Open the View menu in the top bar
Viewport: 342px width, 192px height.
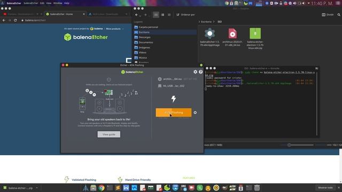coord(49,3)
